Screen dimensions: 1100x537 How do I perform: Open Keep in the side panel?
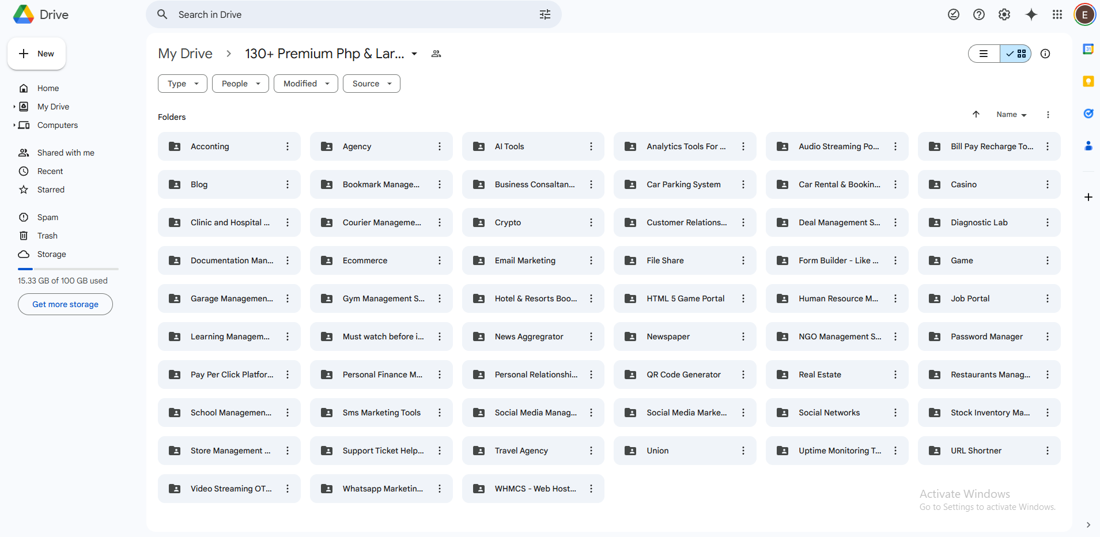coord(1088,81)
